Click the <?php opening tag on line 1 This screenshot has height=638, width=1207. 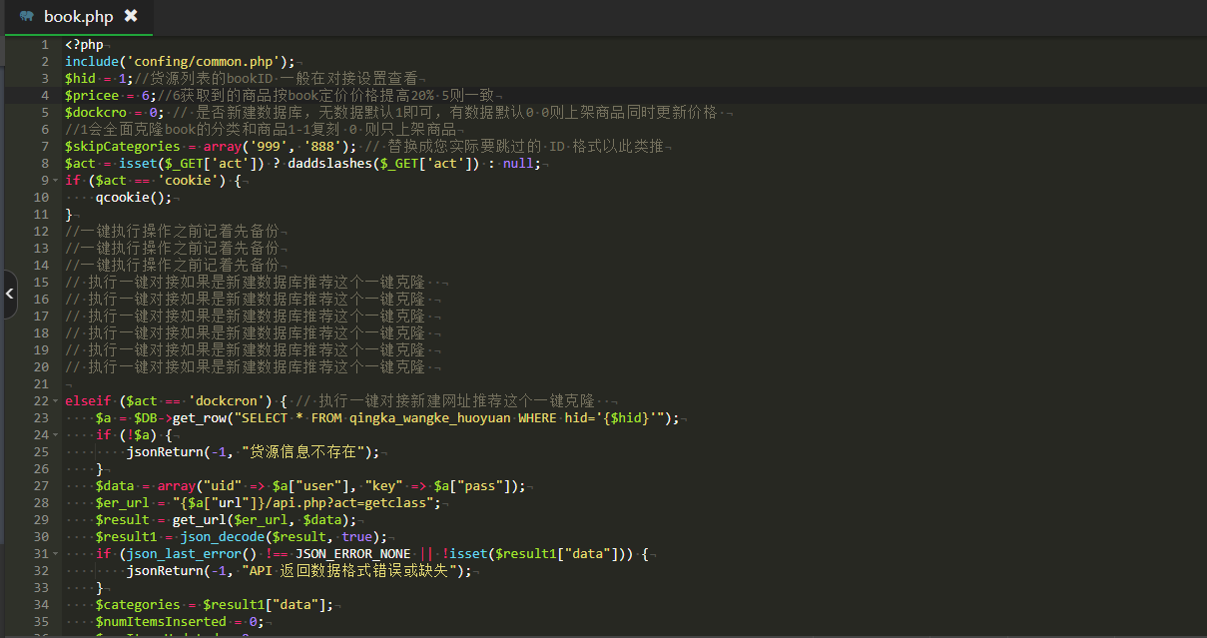point(84,44)
